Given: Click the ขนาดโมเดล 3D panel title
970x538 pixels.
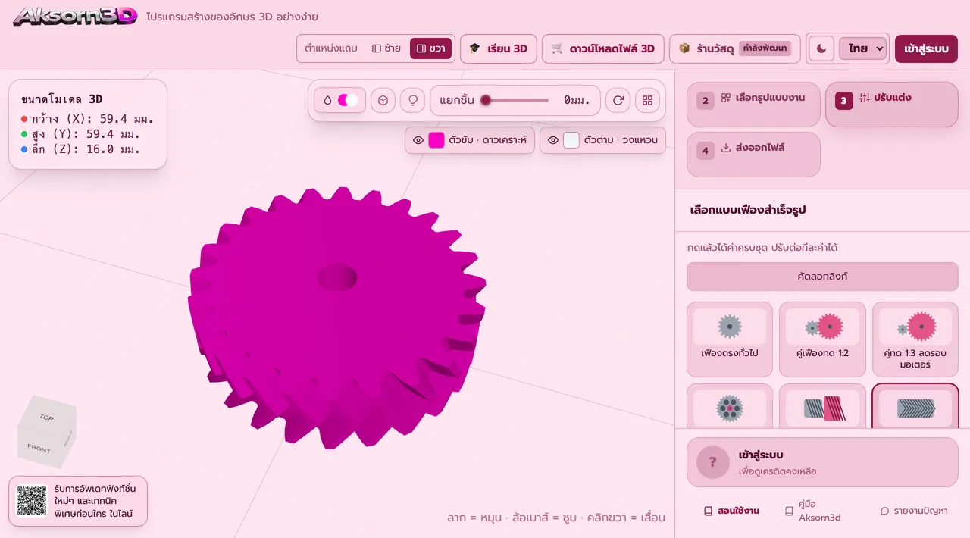Looking at the screenshot, I should pyautogui.click(x=61, y=99).
